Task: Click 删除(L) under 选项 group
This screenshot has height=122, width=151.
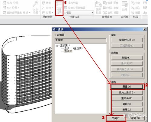Action: click(x=127, y=110)
